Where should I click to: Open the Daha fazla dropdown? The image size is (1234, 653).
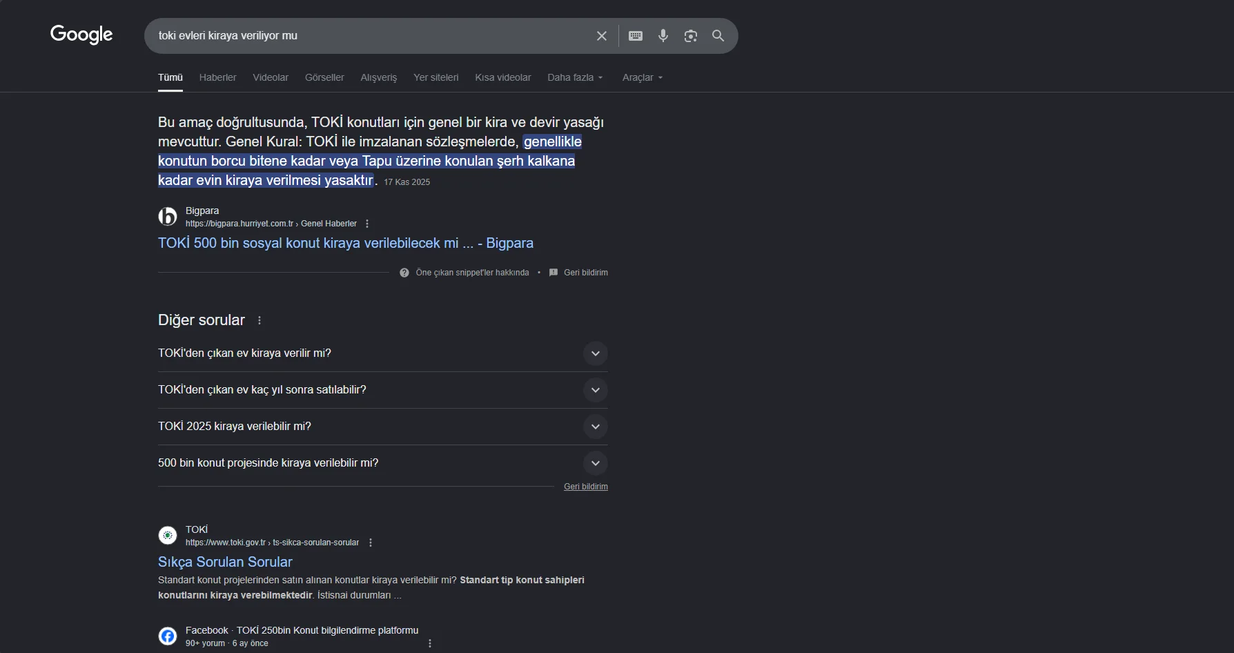(x=575, y=77)
